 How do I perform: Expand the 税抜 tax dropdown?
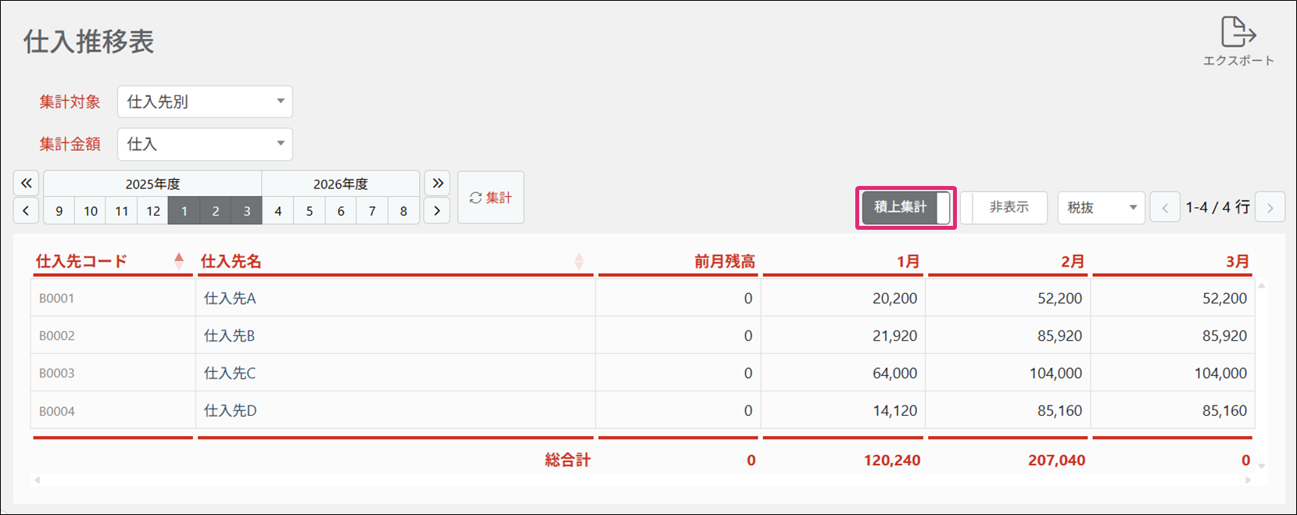[x=1101, y=208]
